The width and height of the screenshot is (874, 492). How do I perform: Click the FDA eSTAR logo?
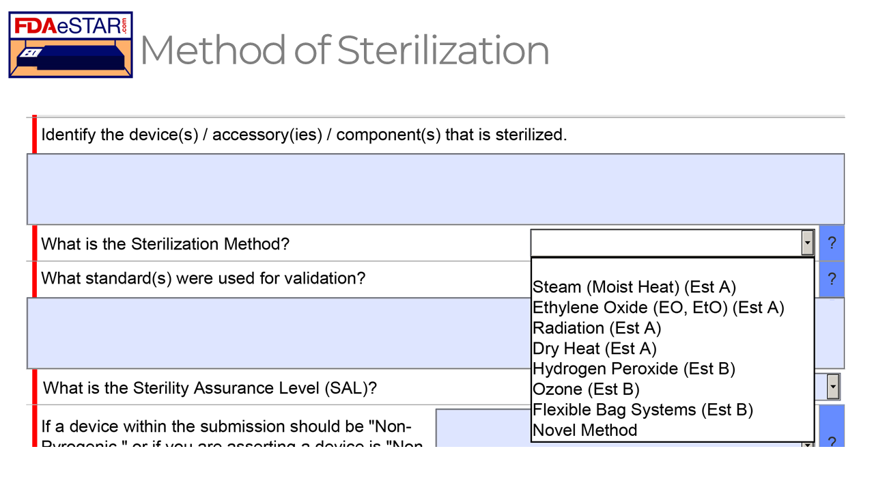[x=70, y=44]
